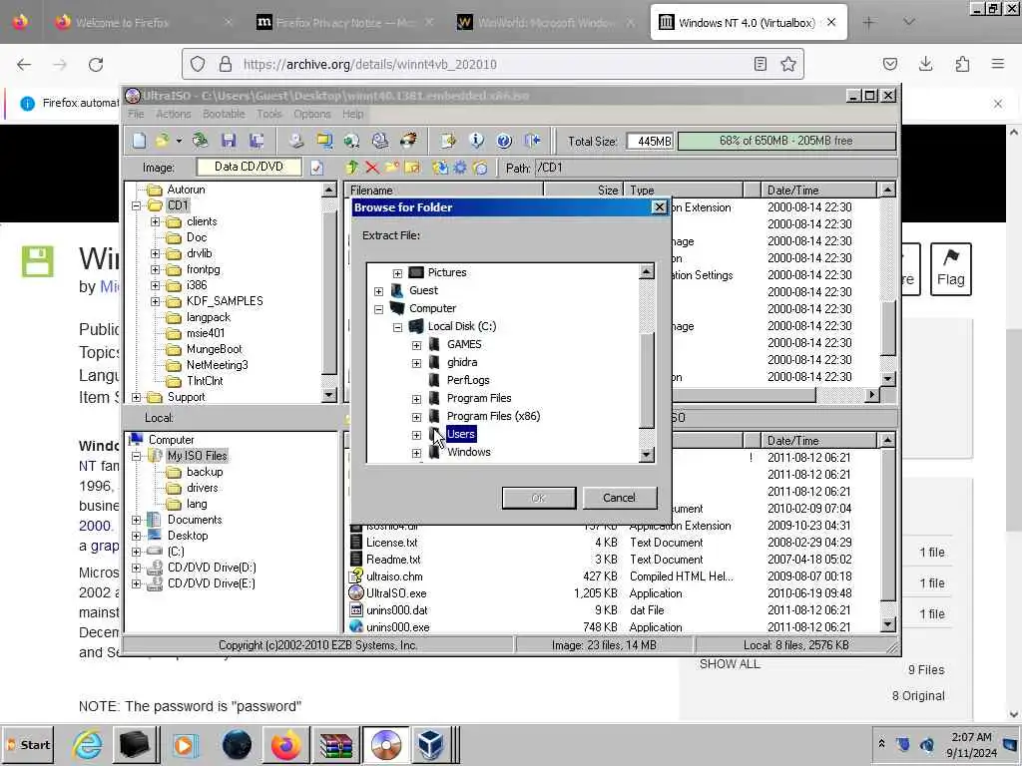
Task: Open the File menu in UltraISO
Action: tap(136, 114)
